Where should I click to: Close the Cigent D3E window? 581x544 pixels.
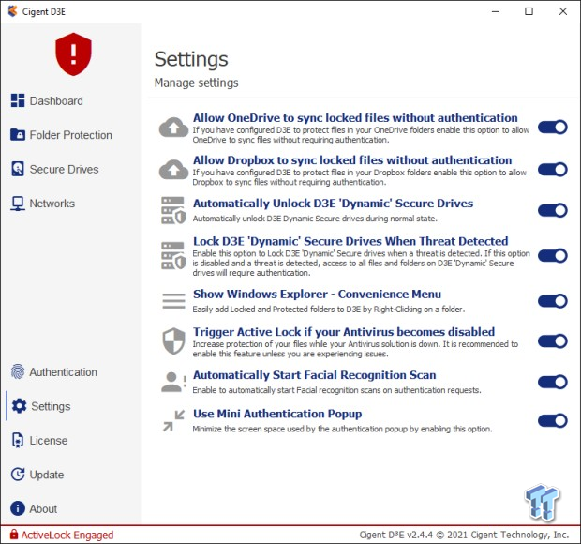[x=563, y=11]
